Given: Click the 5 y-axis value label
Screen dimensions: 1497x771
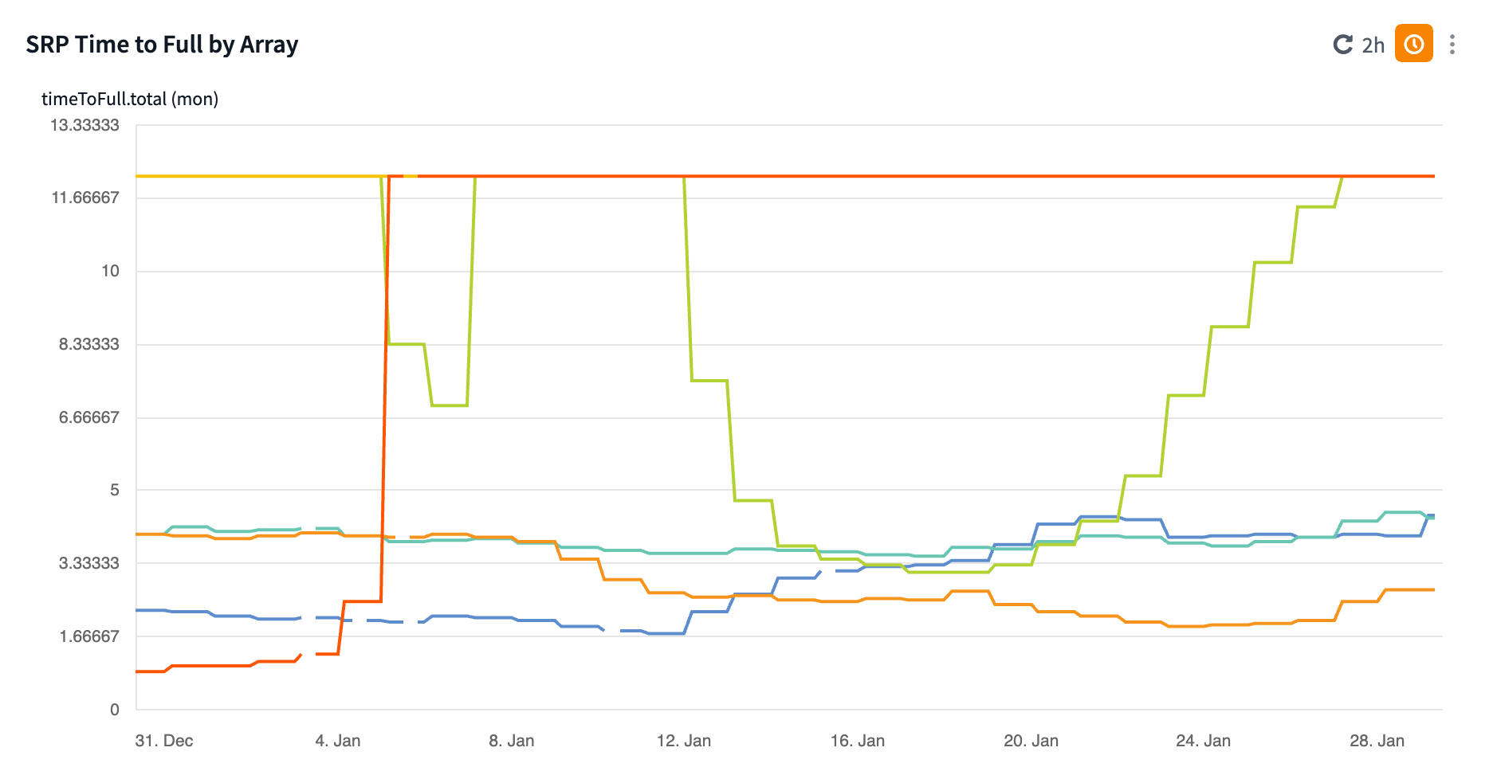Looking at the screenshot, I should (115, 490).
